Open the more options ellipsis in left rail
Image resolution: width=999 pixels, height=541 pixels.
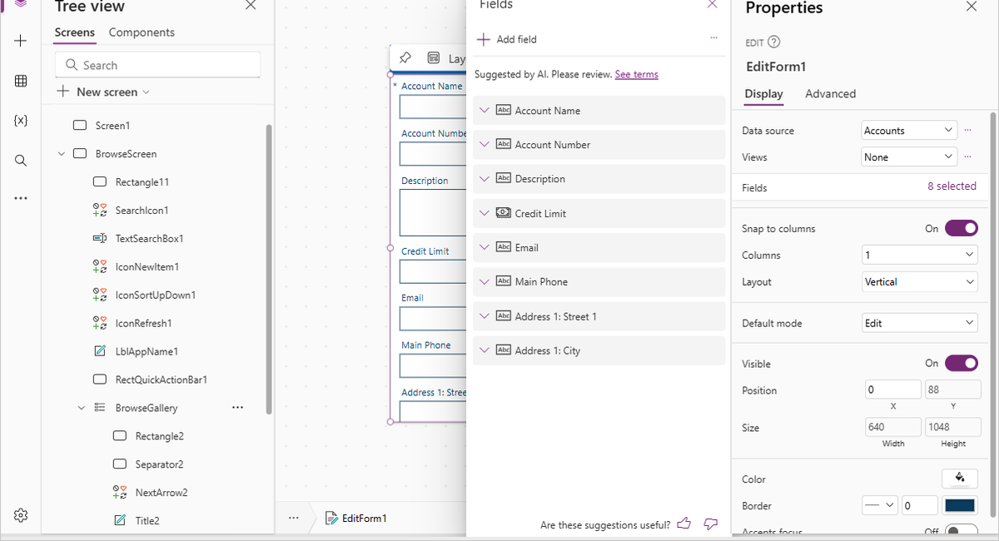point(21,199)
